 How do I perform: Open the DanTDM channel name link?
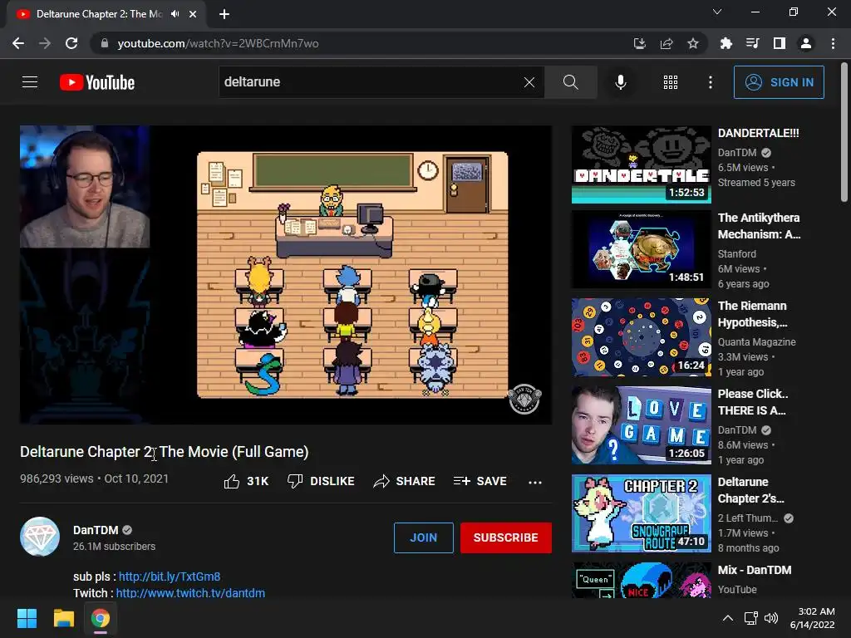point(96,530)
